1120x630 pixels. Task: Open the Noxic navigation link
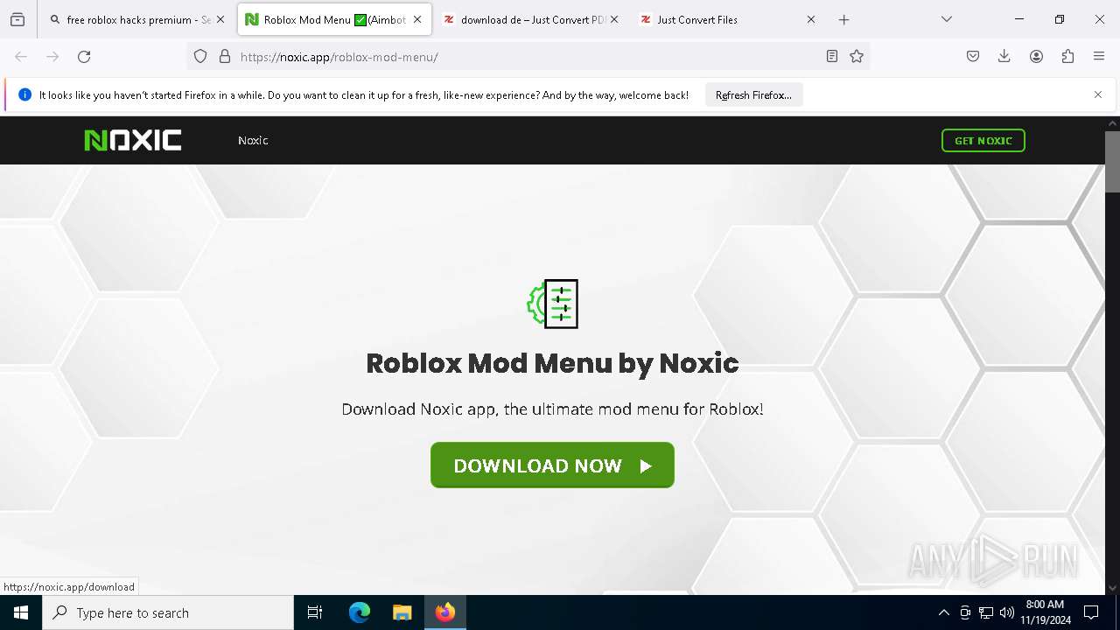coord(253,140)
